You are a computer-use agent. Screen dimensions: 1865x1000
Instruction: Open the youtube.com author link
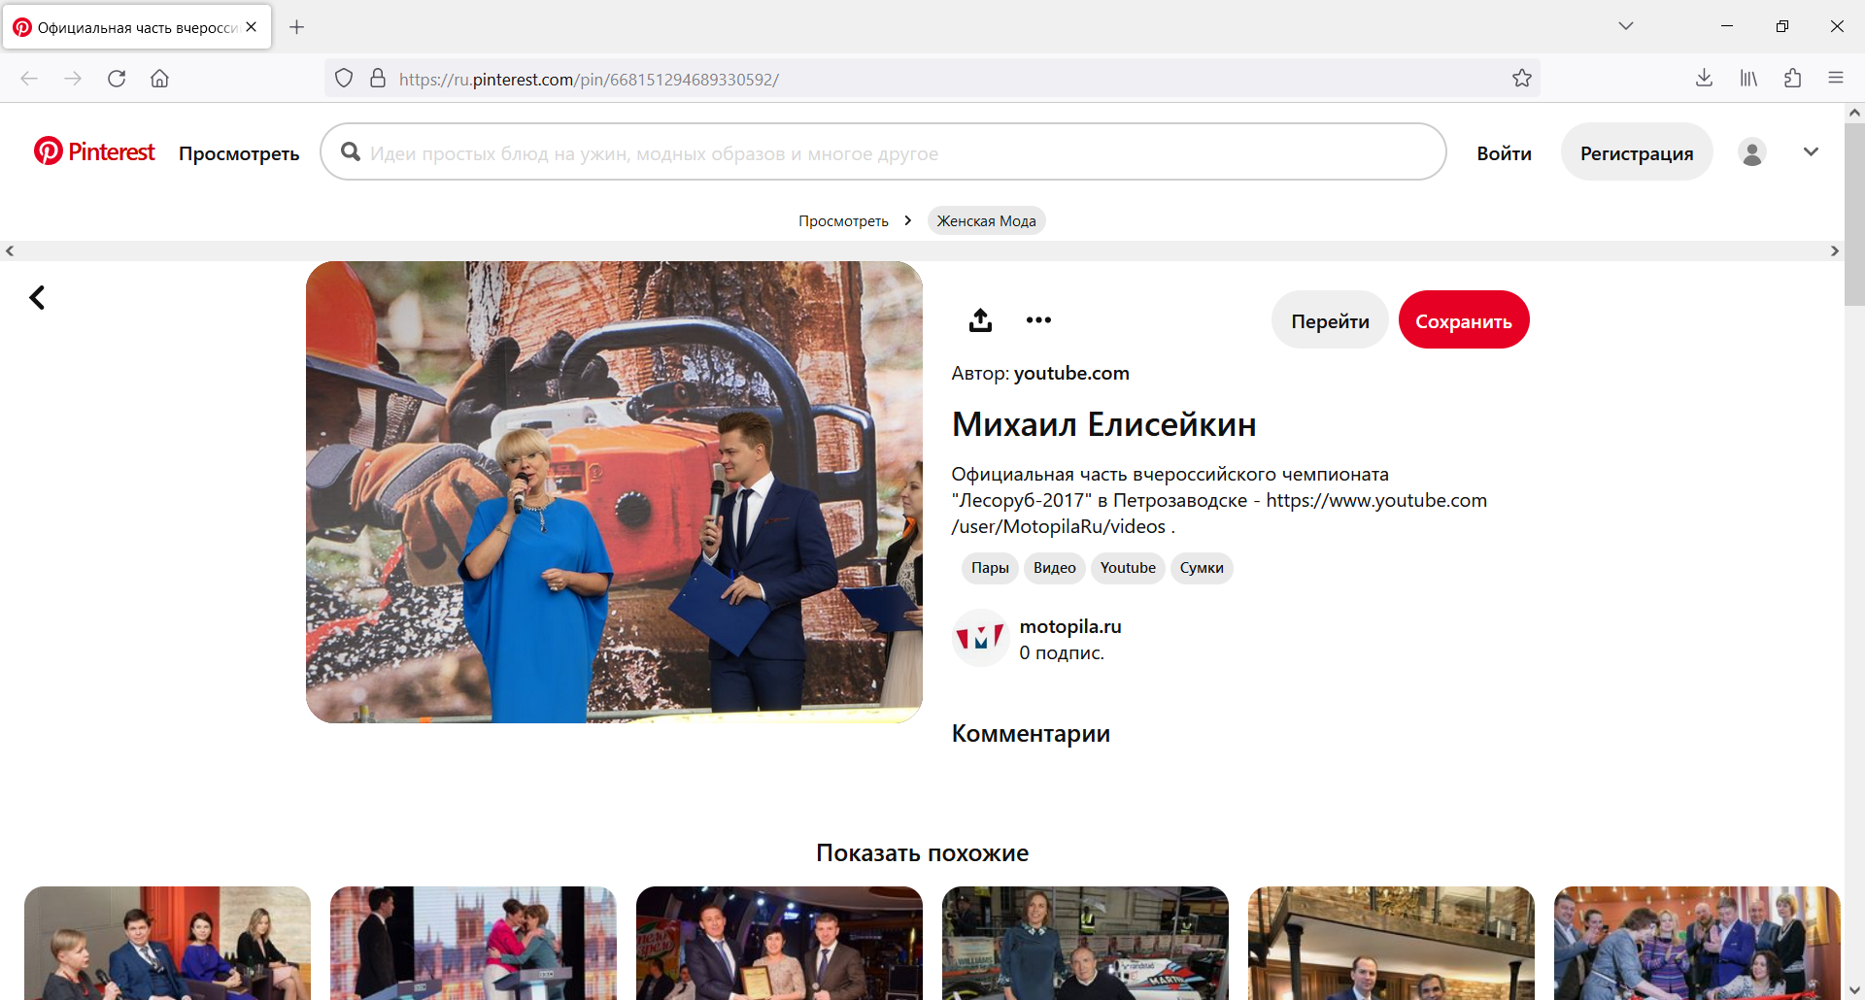click(1071, 373)
